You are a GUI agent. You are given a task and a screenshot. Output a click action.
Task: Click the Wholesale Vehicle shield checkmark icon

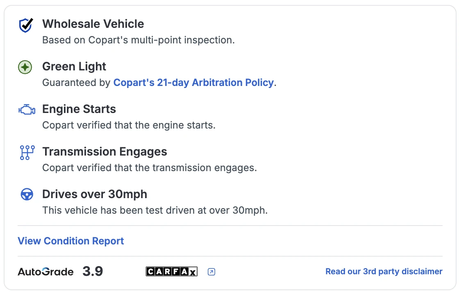click(26, 25)
